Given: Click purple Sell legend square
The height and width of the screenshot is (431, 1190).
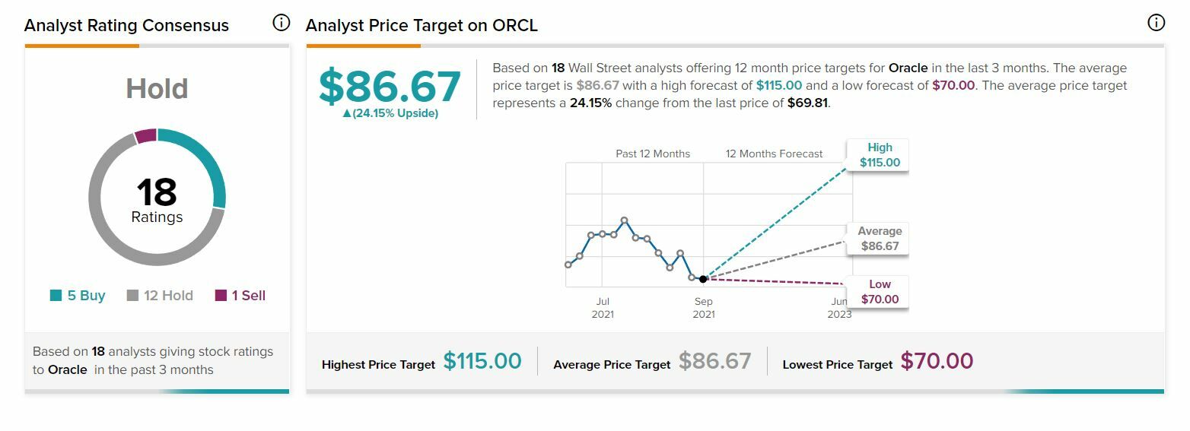Looking at the screenshot, I should pyautogui.click(x=221, y=296).
